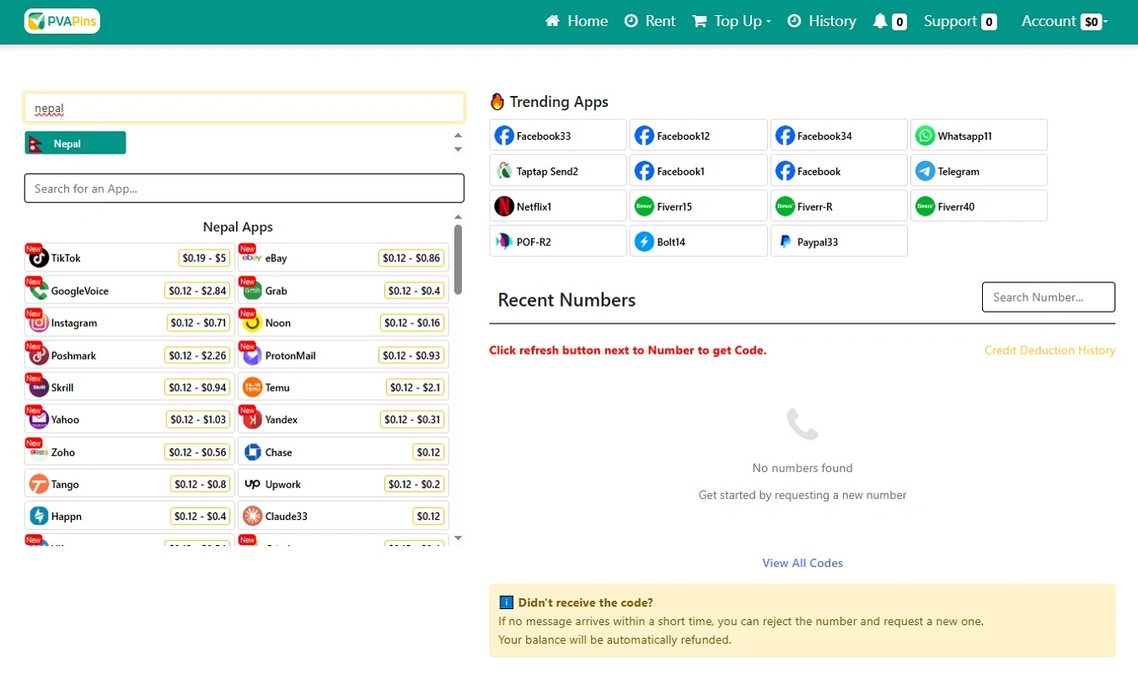Click the eBay app icon
Screen dimensions: 1138x674
(252, 258)
